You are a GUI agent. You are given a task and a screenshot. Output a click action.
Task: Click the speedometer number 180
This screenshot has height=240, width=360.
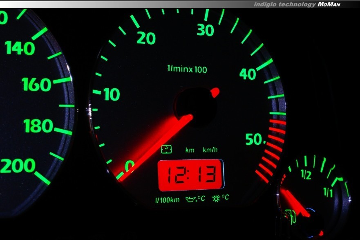38,126
